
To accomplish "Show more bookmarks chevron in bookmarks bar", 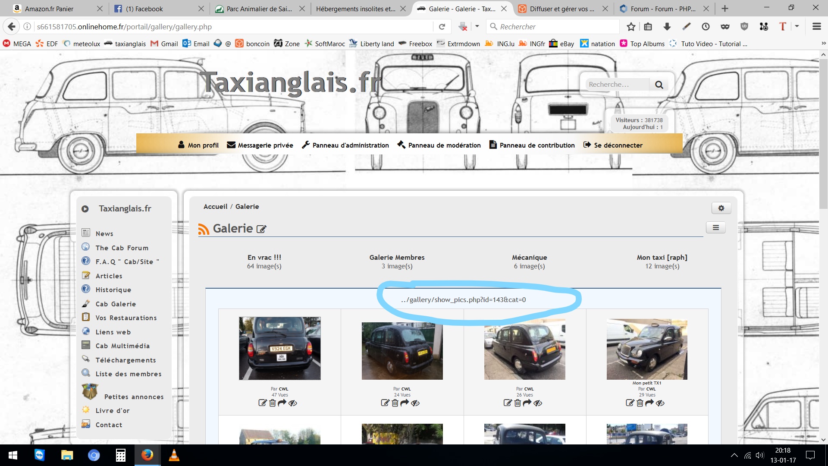I will click(823, 44).
